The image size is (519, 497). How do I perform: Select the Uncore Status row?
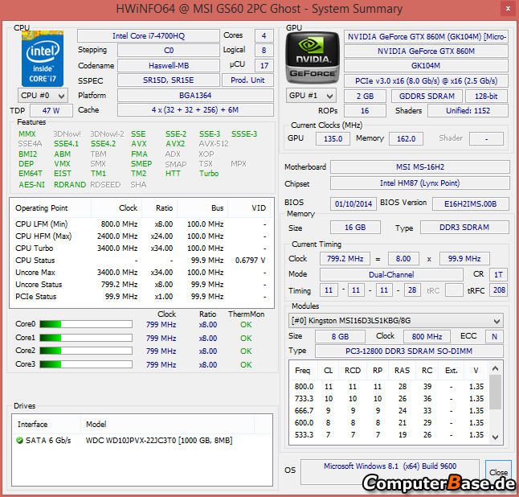pyautogui.click(x=141, y=284)
